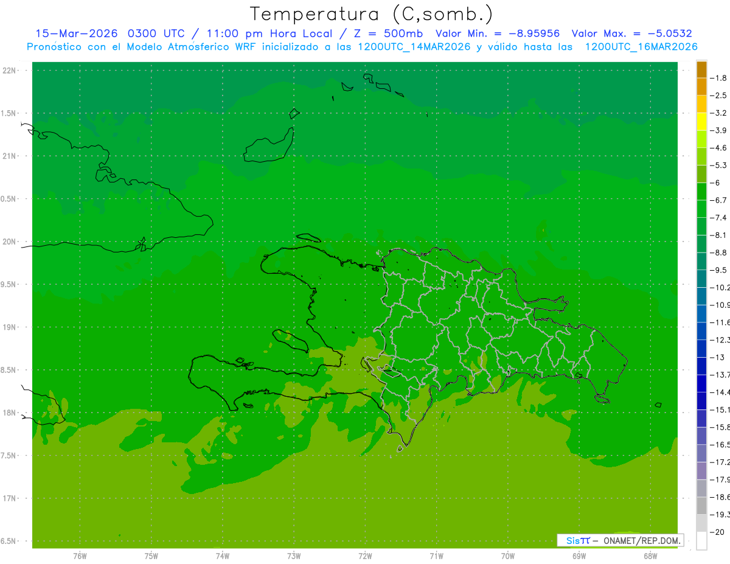Click the "-20" colorbar value
Screen dimensions: 730x564
(x=717, y=531)
